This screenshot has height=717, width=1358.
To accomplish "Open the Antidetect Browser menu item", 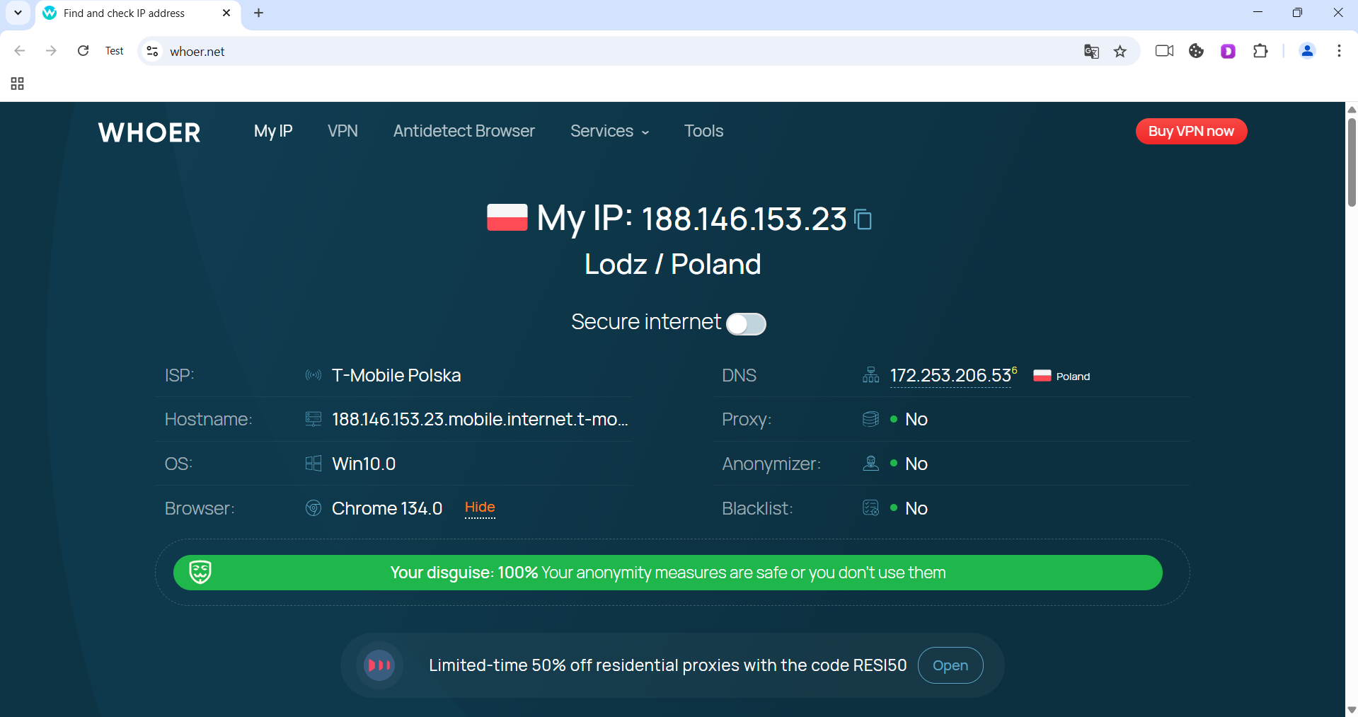I will pyautogui.click(x=464, y=132).
